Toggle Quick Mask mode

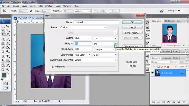pos(5,84)
